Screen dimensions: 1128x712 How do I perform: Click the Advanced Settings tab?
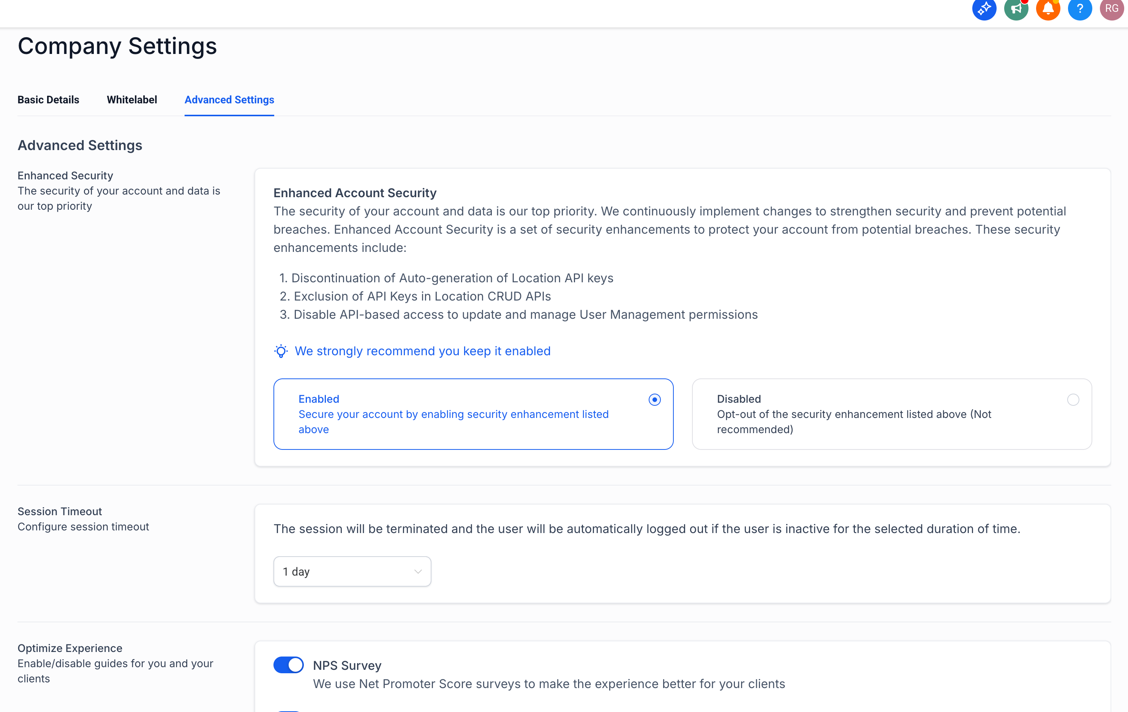[x=229, y=100]
